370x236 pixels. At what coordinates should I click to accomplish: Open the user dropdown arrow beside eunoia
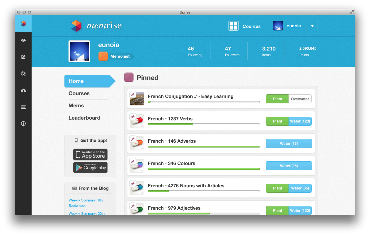[312, 26]
